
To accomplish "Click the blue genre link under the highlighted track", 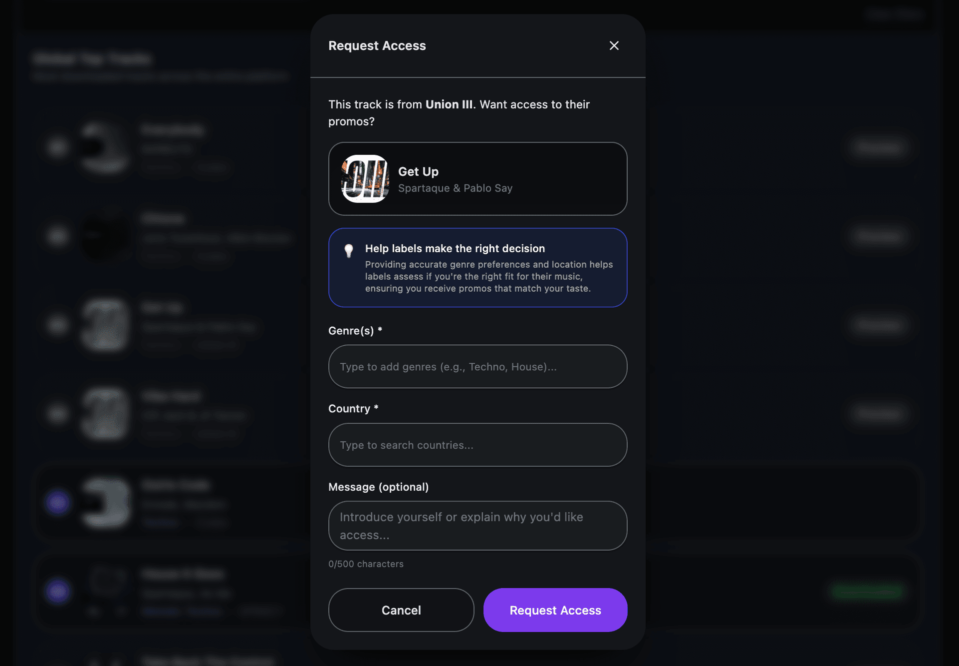I will [161, 523].
